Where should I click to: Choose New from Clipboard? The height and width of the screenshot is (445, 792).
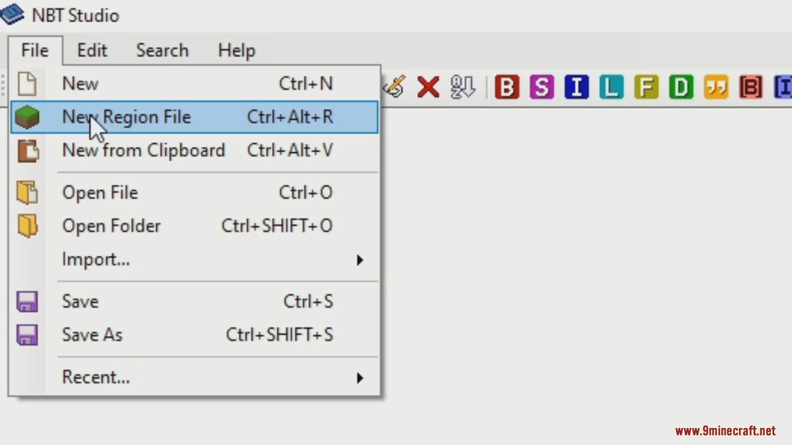click(194, 150)
